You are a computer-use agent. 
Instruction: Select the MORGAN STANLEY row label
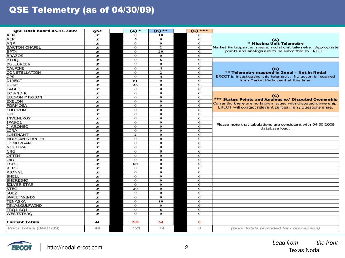coord(26,139)
